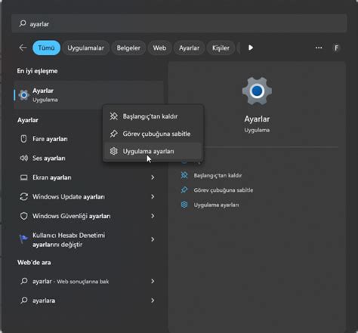Switch to the Belgeler filter tab
Image resolution: width=358 pixels, height=333 pixels.
tap(128, 48)
